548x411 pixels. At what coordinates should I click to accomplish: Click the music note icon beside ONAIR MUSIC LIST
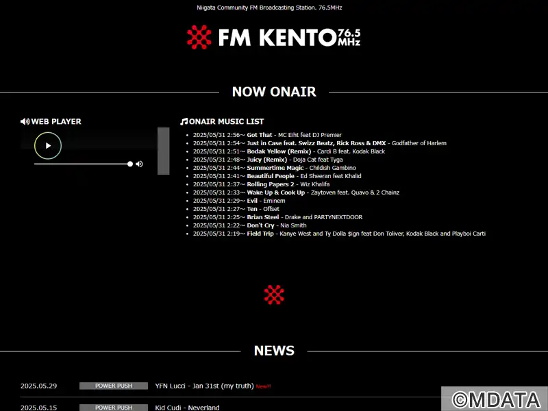pyautogui.click(x=184, y=121)
